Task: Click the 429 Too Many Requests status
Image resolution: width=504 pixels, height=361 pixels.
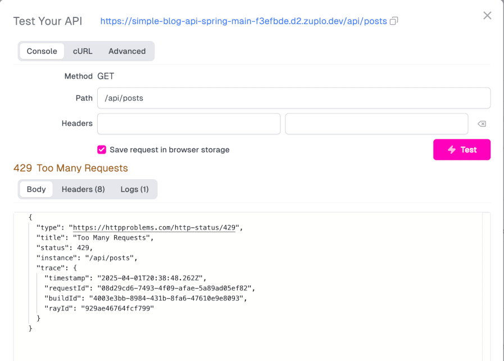Action: pyautogui.click(x=71, y=168)
